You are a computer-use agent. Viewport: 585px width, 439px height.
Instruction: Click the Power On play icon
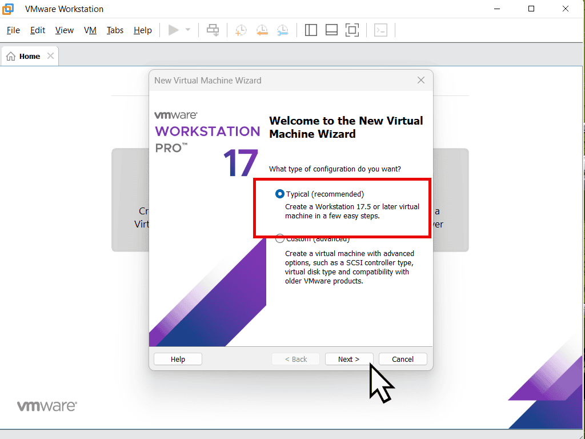173,30
